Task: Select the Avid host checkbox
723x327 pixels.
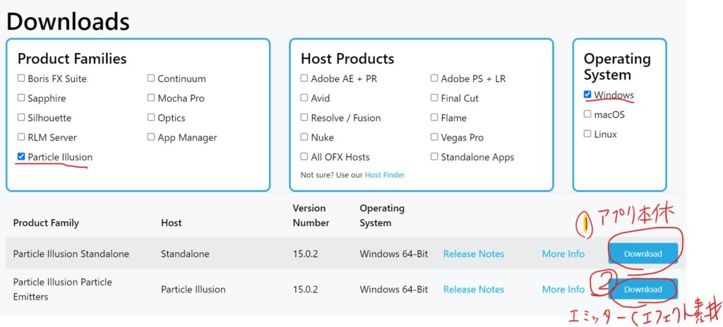Action: (x=304, y=97)
